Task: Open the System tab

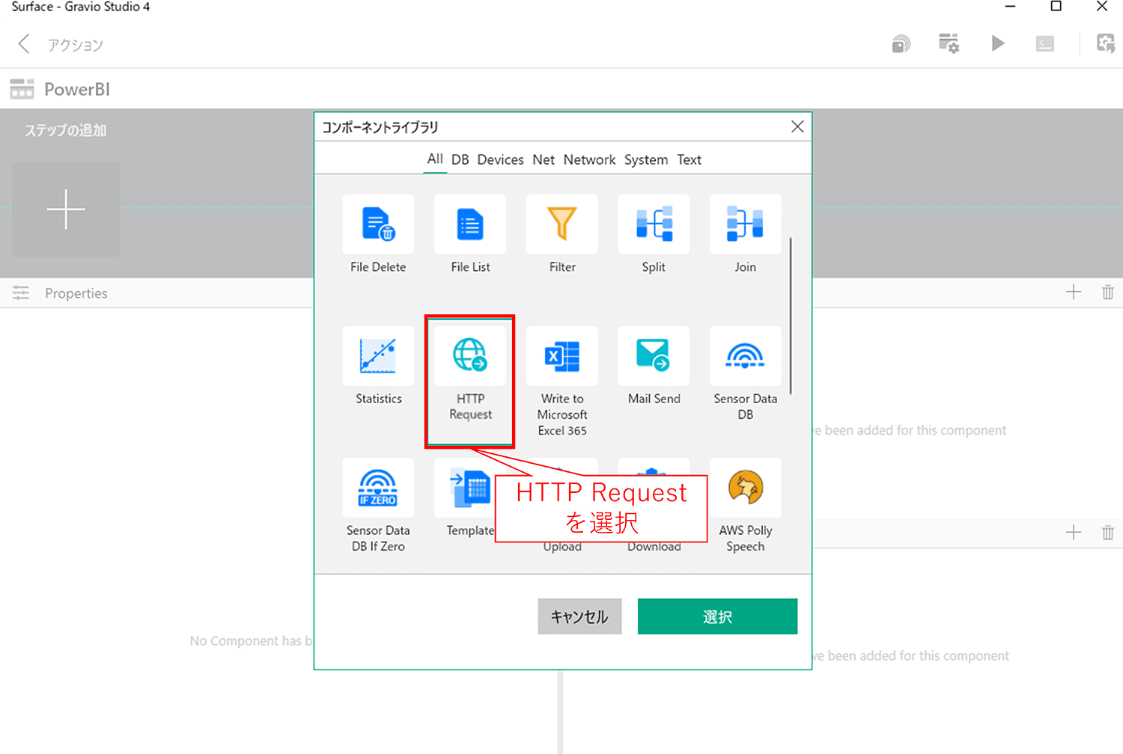Action: coord(646,159)
